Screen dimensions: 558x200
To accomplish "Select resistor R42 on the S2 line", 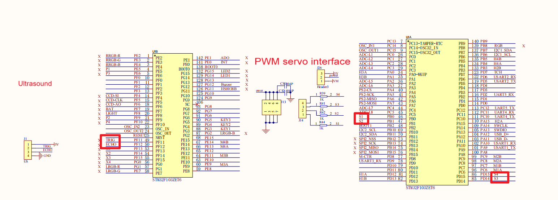I will tap(323, 116).
